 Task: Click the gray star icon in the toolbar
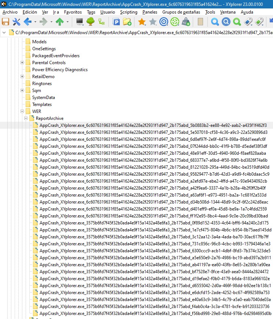click(x=153, y=22)
